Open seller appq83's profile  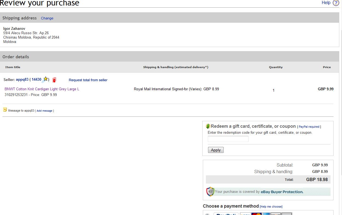(22, 80)
